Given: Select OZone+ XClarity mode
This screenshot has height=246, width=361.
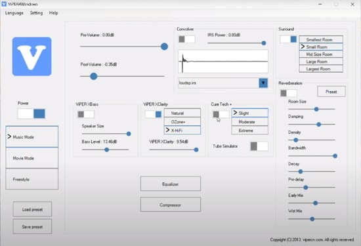Looking at the screenshot, I should coord(182,122).
